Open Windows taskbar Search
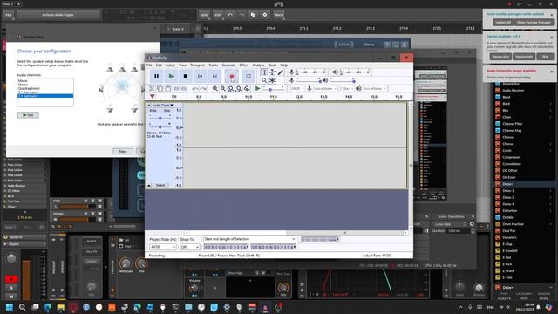The image size is (558, 314). tap(22, 307)
